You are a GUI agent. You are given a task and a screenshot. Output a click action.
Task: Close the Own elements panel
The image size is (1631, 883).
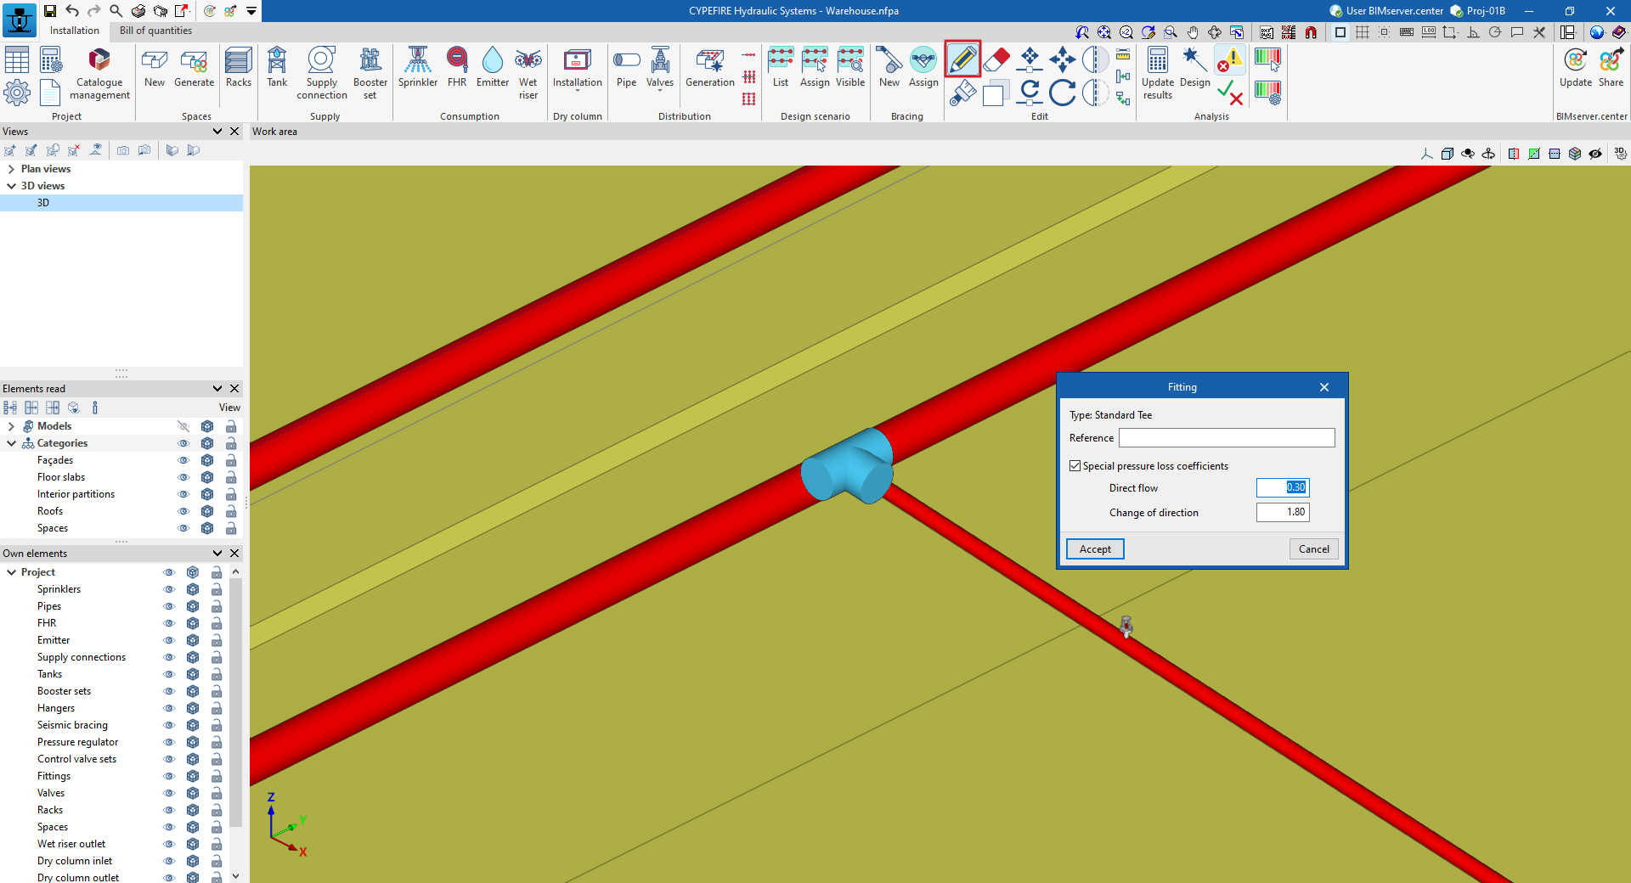pyautogui.click(x=235, y=554)
